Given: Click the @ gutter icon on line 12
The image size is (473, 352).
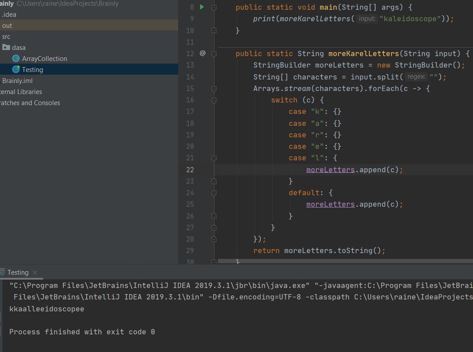Looking at the screenshot, I should (202, 53).
